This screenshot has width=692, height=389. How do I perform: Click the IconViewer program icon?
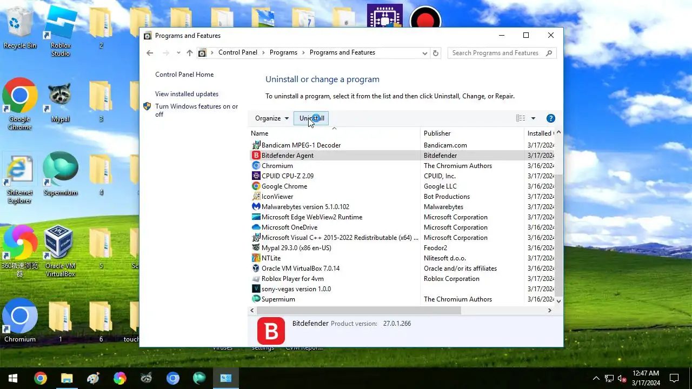coord(256,196)
